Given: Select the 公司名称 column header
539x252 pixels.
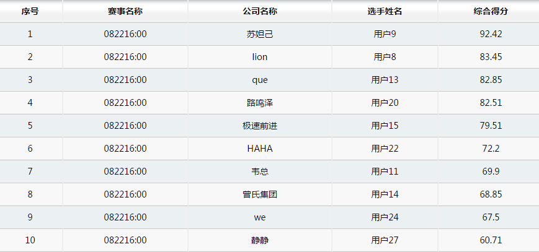Looking at the screenshot, I should [x=260, y=11].
